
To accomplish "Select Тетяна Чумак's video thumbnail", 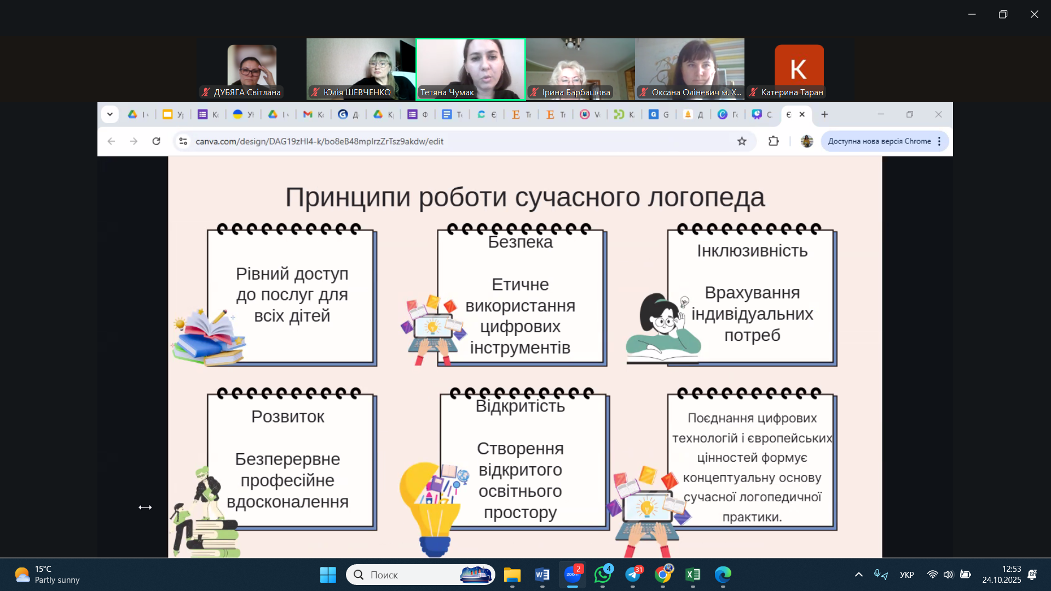I will click(x=471, y=69).
